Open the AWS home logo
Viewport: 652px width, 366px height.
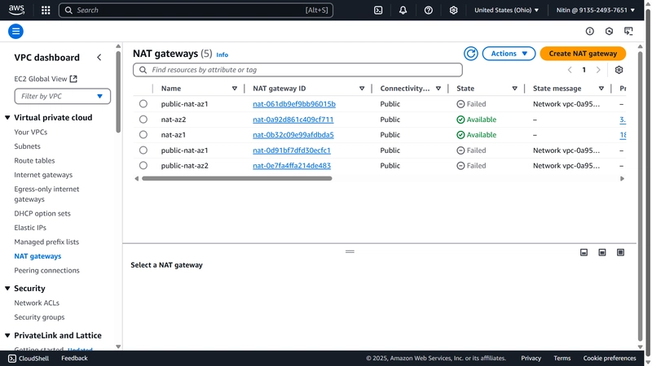[16, 10]
